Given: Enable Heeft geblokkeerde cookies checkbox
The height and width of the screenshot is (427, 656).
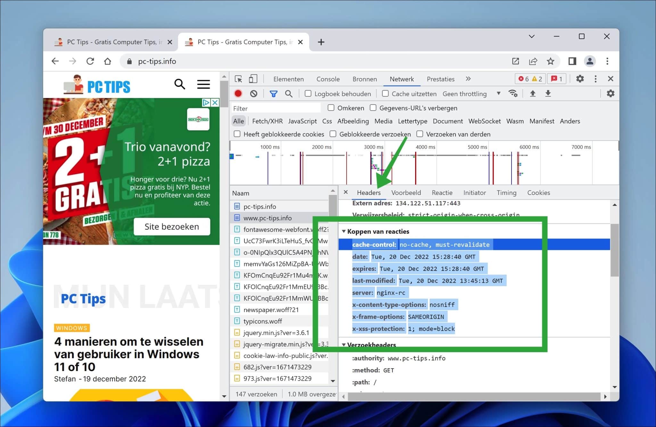Looking at the screenshot, I should pos(237,134).
